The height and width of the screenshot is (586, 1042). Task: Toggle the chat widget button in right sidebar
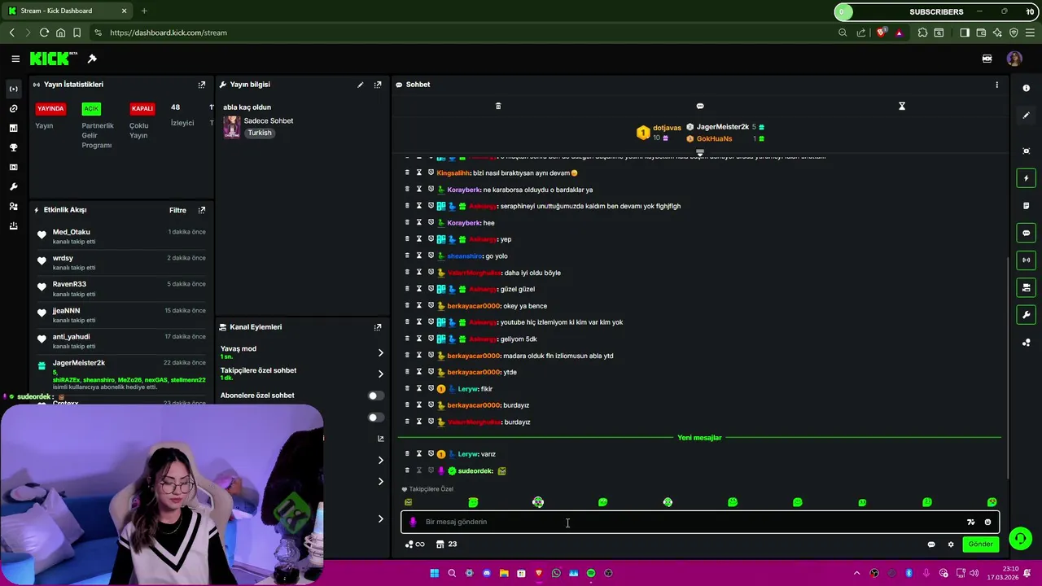click(1027, 233)
